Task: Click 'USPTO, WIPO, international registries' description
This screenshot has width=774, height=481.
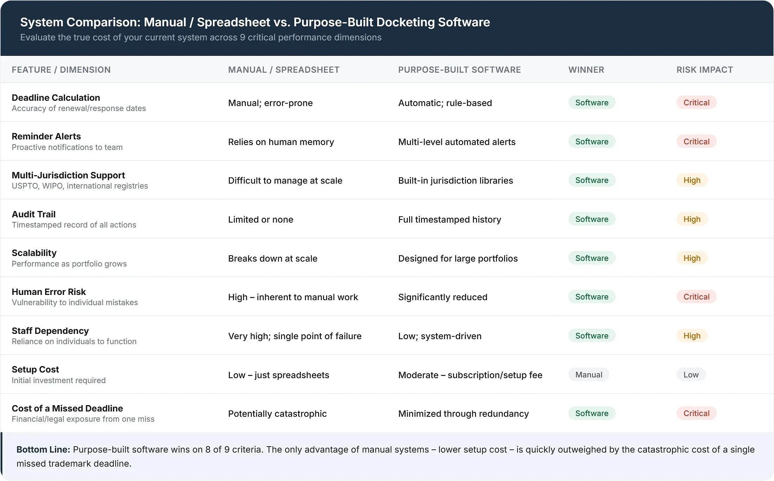Action: [80, 186]
